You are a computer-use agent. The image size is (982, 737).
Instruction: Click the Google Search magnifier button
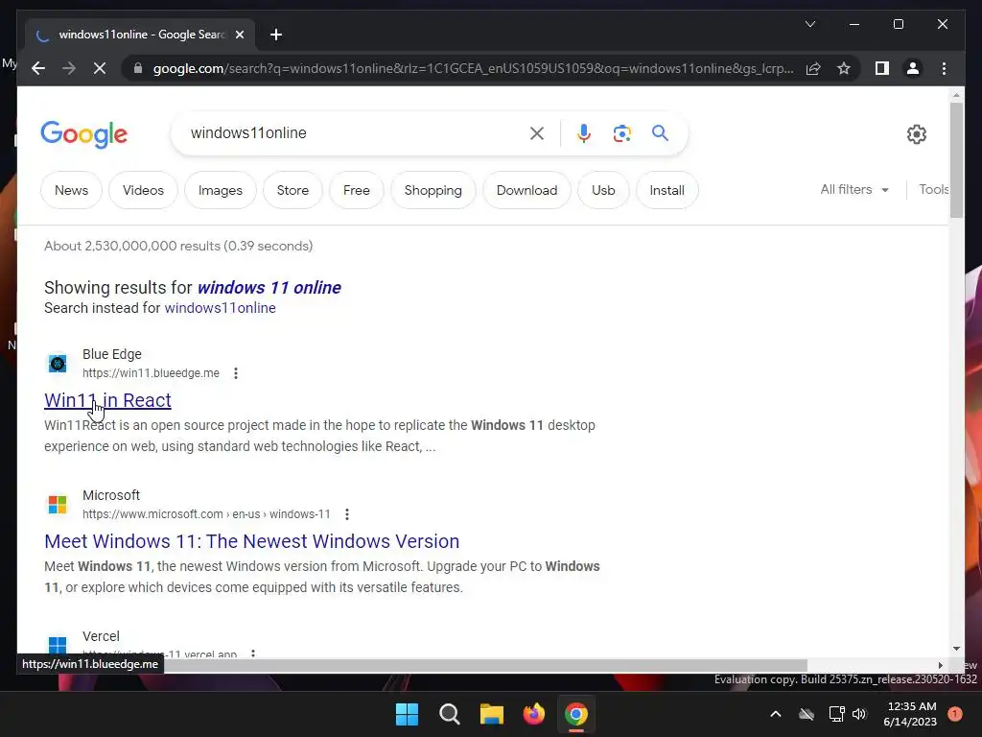pos(660,132)
